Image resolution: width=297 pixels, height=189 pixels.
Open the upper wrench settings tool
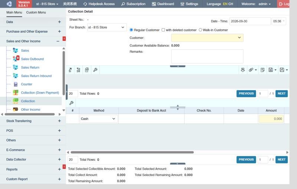[95, 70]
